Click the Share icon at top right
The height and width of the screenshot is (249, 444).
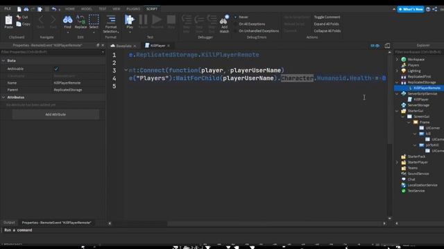(x=435, y=9)
